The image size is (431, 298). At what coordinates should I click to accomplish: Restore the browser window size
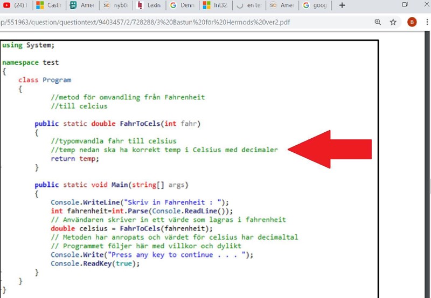[x=405, y=5]
